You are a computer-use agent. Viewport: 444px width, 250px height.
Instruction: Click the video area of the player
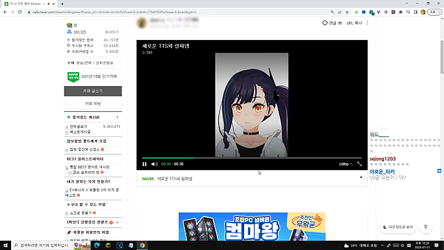coord(252,105)
